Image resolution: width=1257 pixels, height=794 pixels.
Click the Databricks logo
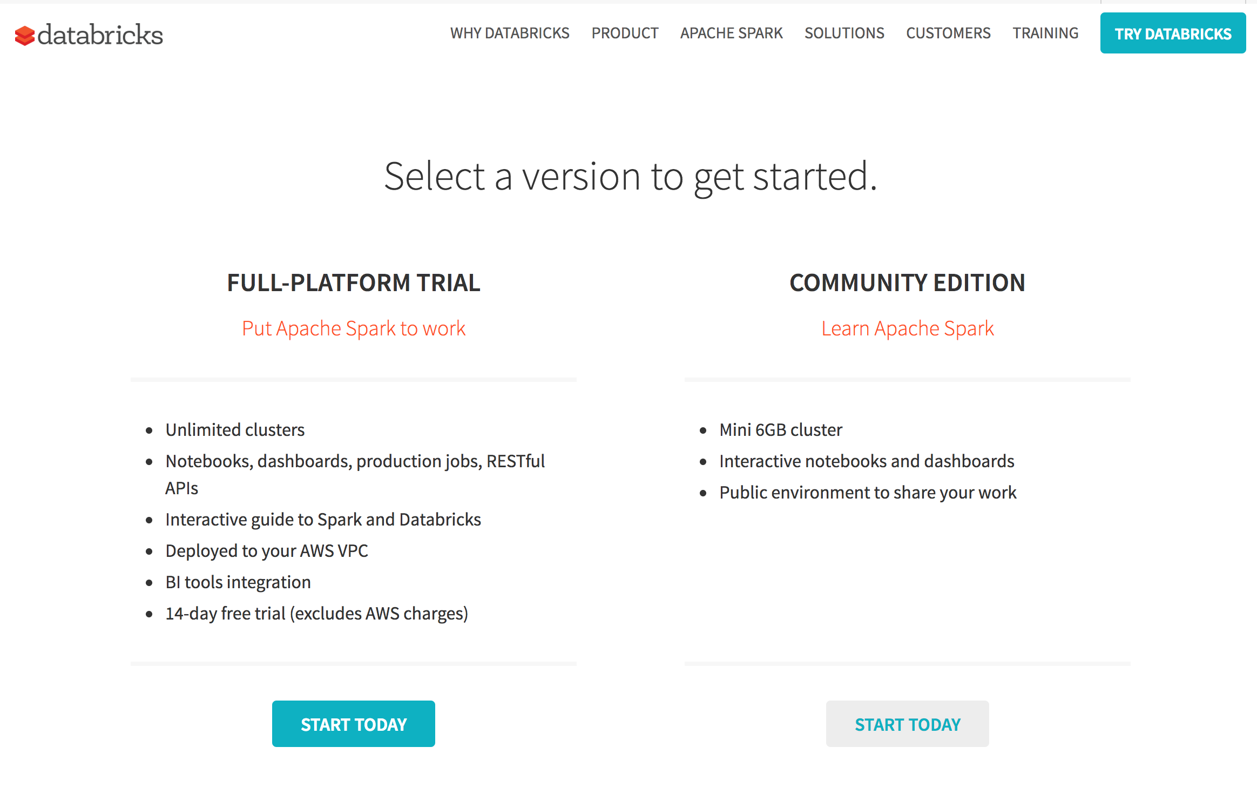click(x=89, y=35)
